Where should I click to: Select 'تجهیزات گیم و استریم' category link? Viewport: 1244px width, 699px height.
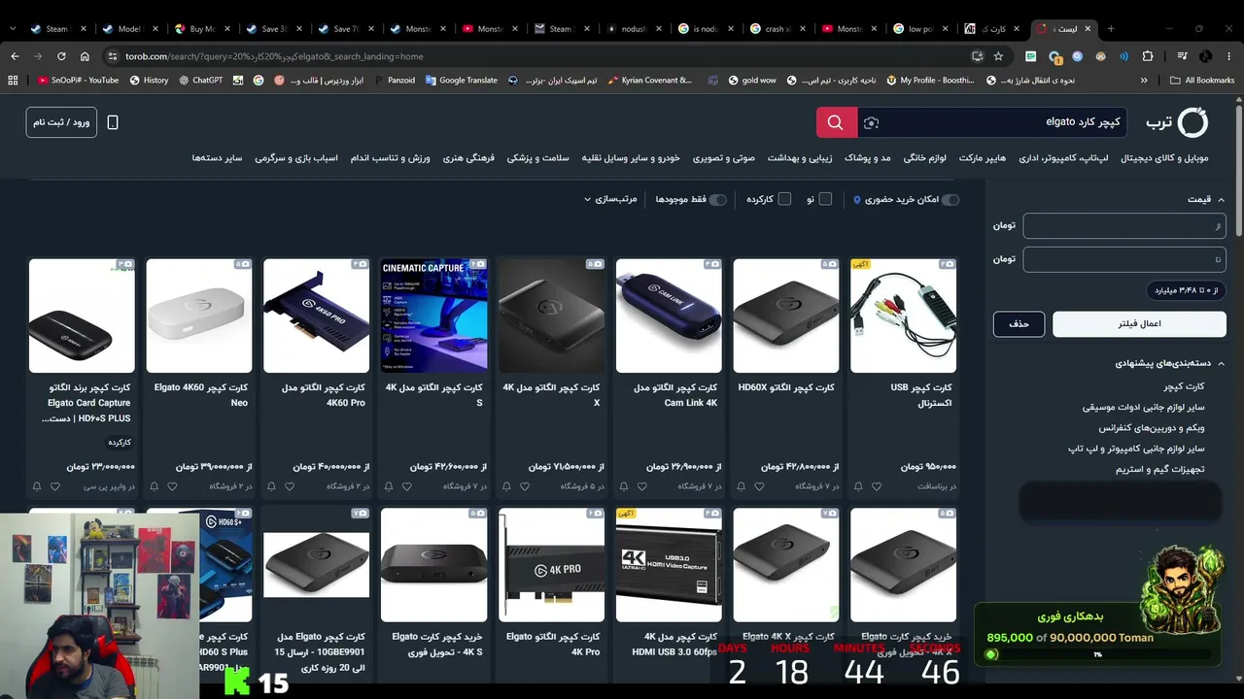[x=1159, y=469]
